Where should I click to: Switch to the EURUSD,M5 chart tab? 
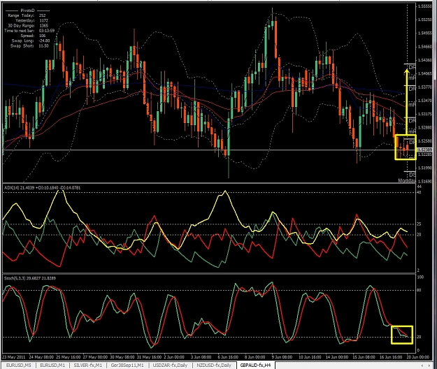pyautogui.click(x=19, y=365)
